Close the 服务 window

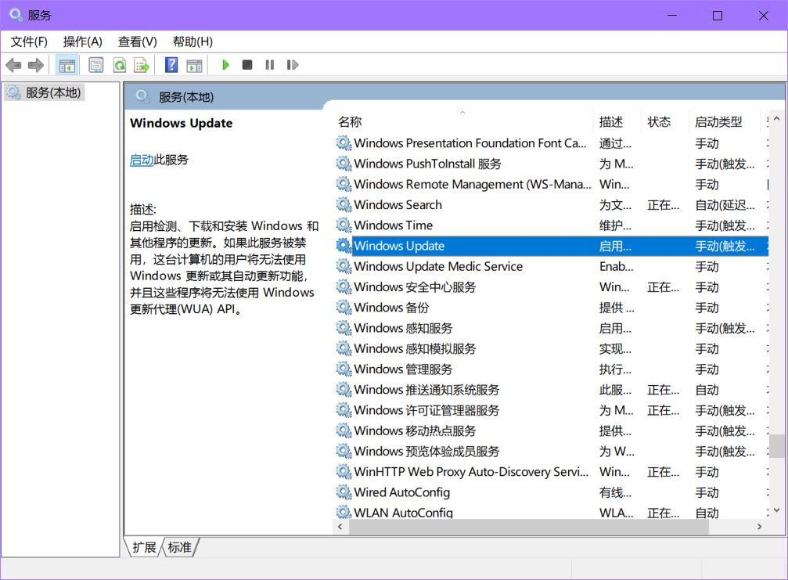point(764,16)
